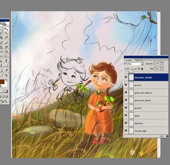
Task: Hide the grass layer below character_sketch
Action: (126, 85)
